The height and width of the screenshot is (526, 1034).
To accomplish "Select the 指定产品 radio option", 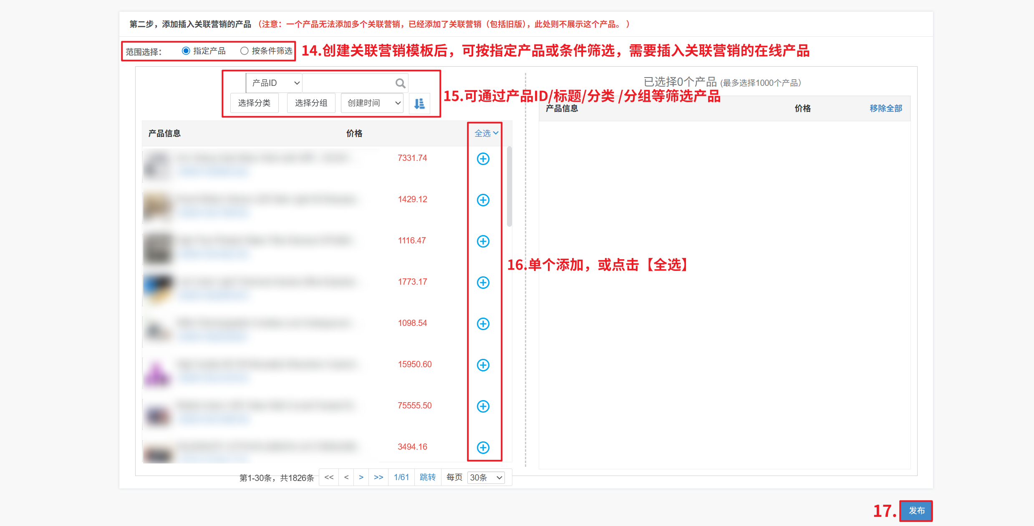I will coord(186,51).
